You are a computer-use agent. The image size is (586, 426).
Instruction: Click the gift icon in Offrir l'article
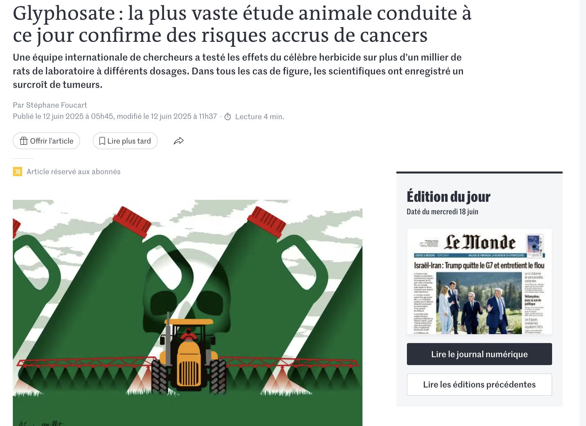(24, 141)
